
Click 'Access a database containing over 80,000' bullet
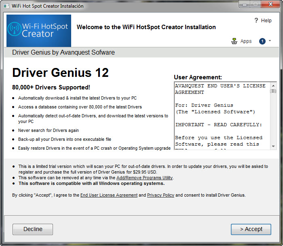pos(80,107)
